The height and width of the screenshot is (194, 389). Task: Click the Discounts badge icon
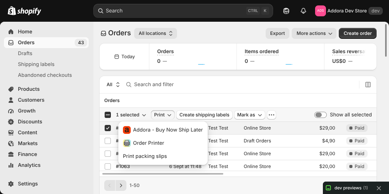(11, 122)
